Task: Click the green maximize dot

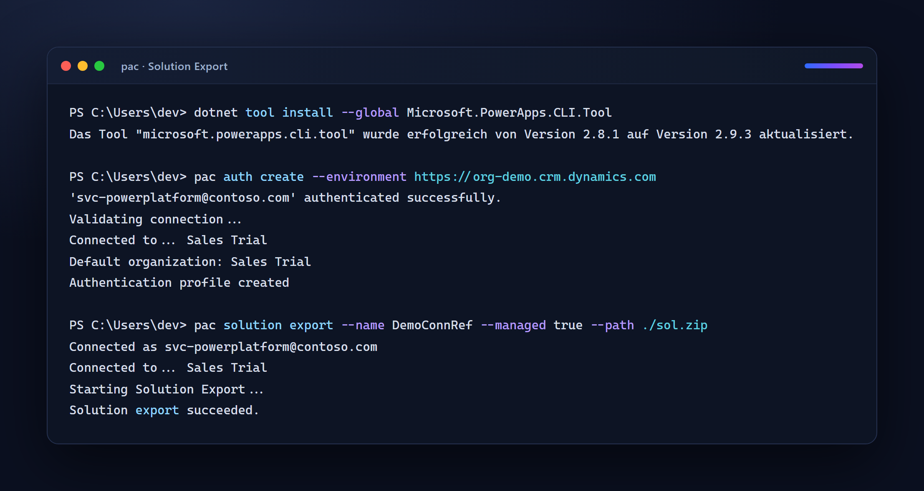Action: (99, 66)
